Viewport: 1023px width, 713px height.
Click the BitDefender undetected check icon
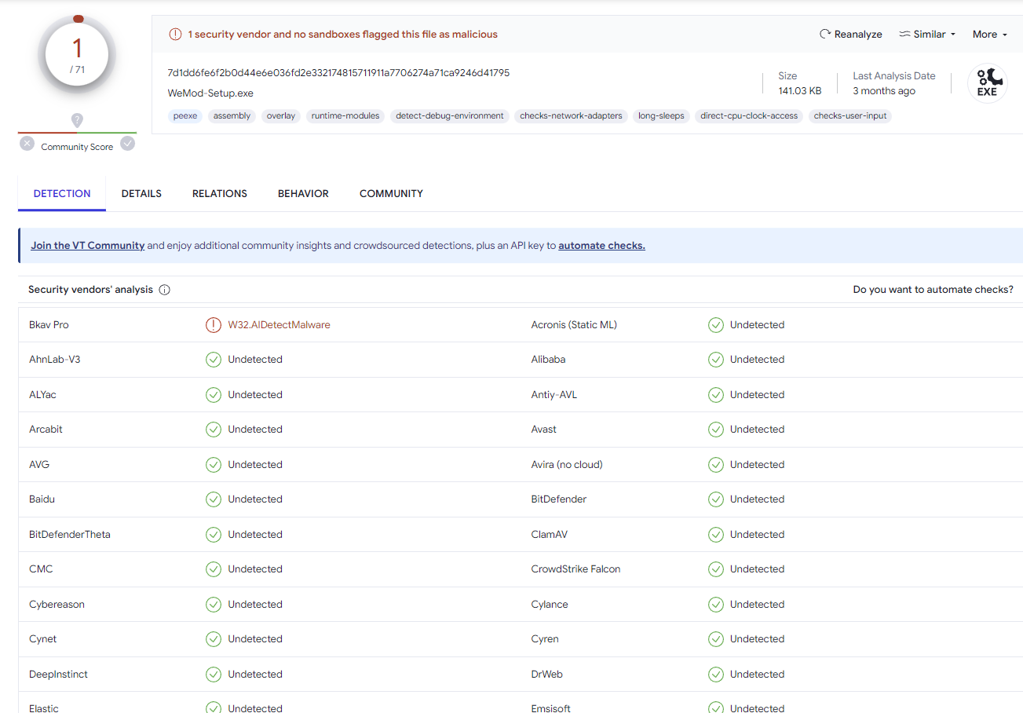pyautogui.click(x=715, y=499)
